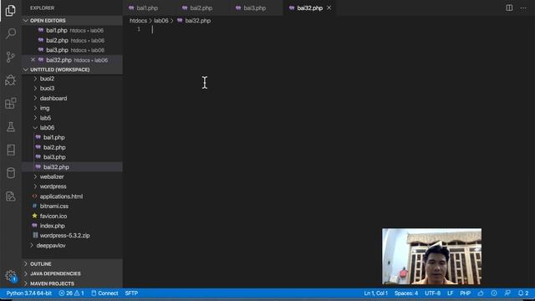The width and height of the screenshot is (535, 301).
Task: Select Python 3.7.4 64-bit interpreter
Action: coord(29,293)
